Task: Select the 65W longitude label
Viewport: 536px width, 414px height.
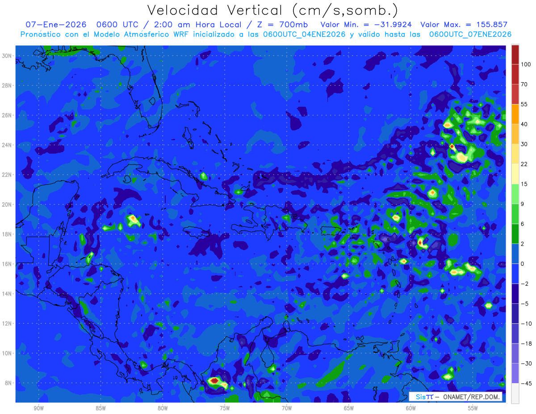Action: coord(349,408)
